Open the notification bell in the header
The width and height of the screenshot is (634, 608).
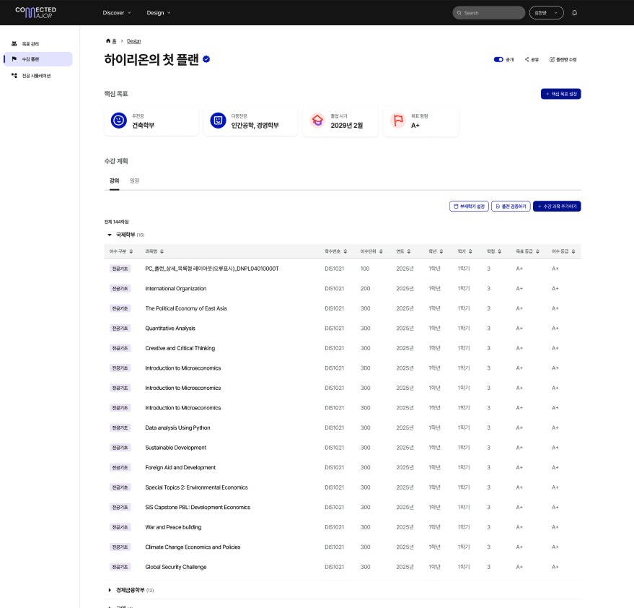click(x=574, y=12)
